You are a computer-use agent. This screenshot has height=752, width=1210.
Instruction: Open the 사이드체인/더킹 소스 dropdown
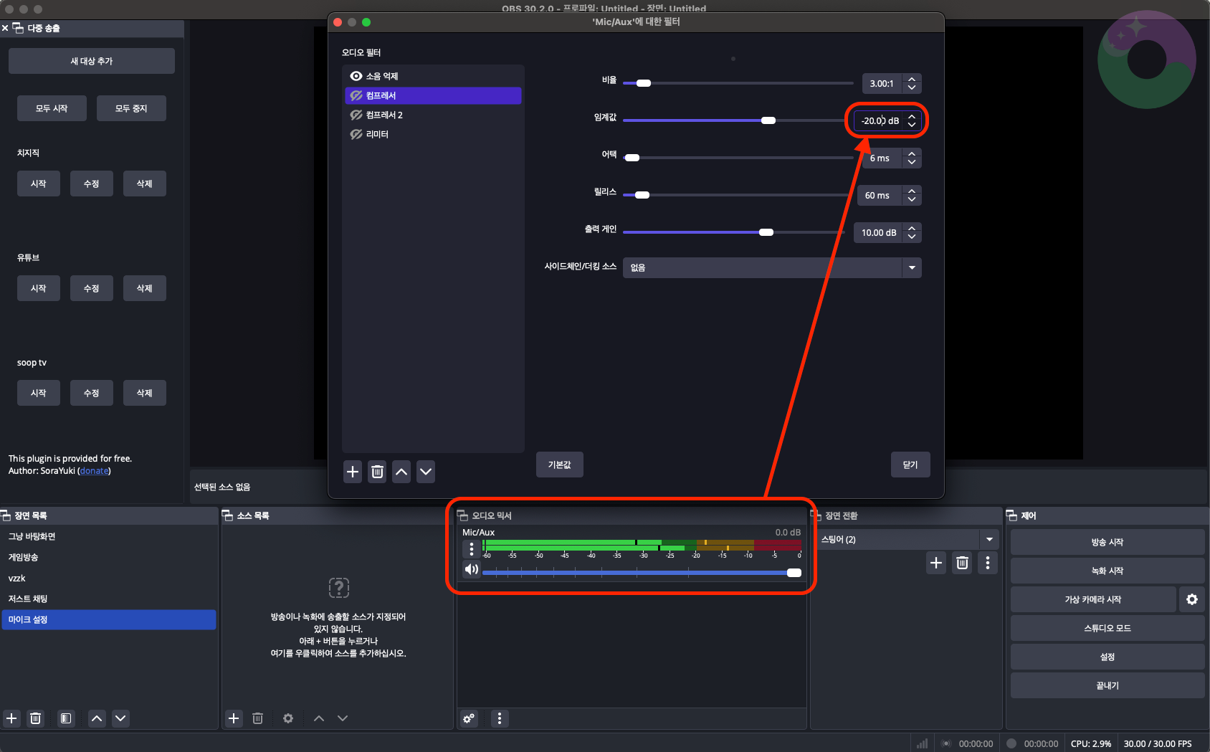(x=772, y=267)
